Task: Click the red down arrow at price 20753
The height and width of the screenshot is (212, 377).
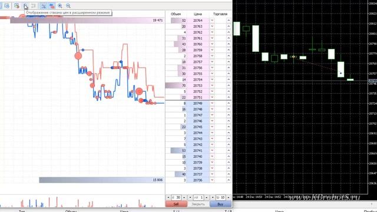Action: pyautogui.click(x=212, y=85)
